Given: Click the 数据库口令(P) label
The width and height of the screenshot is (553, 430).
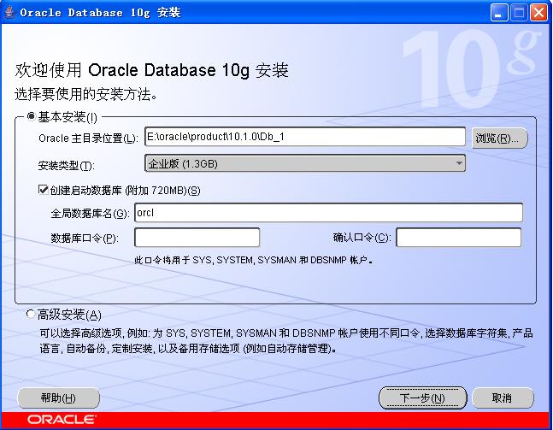Looking at the screenshot, I should 85,239.
